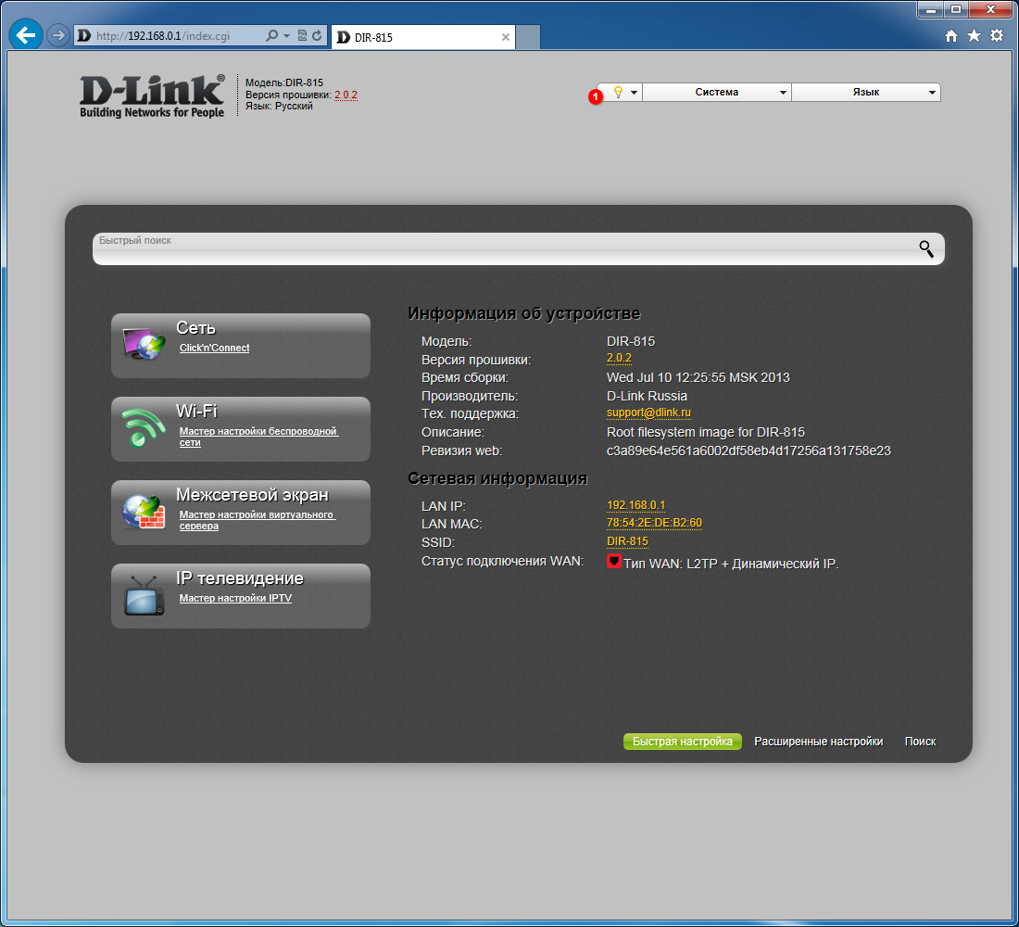Open the Click'n'Connect link
1019x927 pixels.
(x=215, y=348)
